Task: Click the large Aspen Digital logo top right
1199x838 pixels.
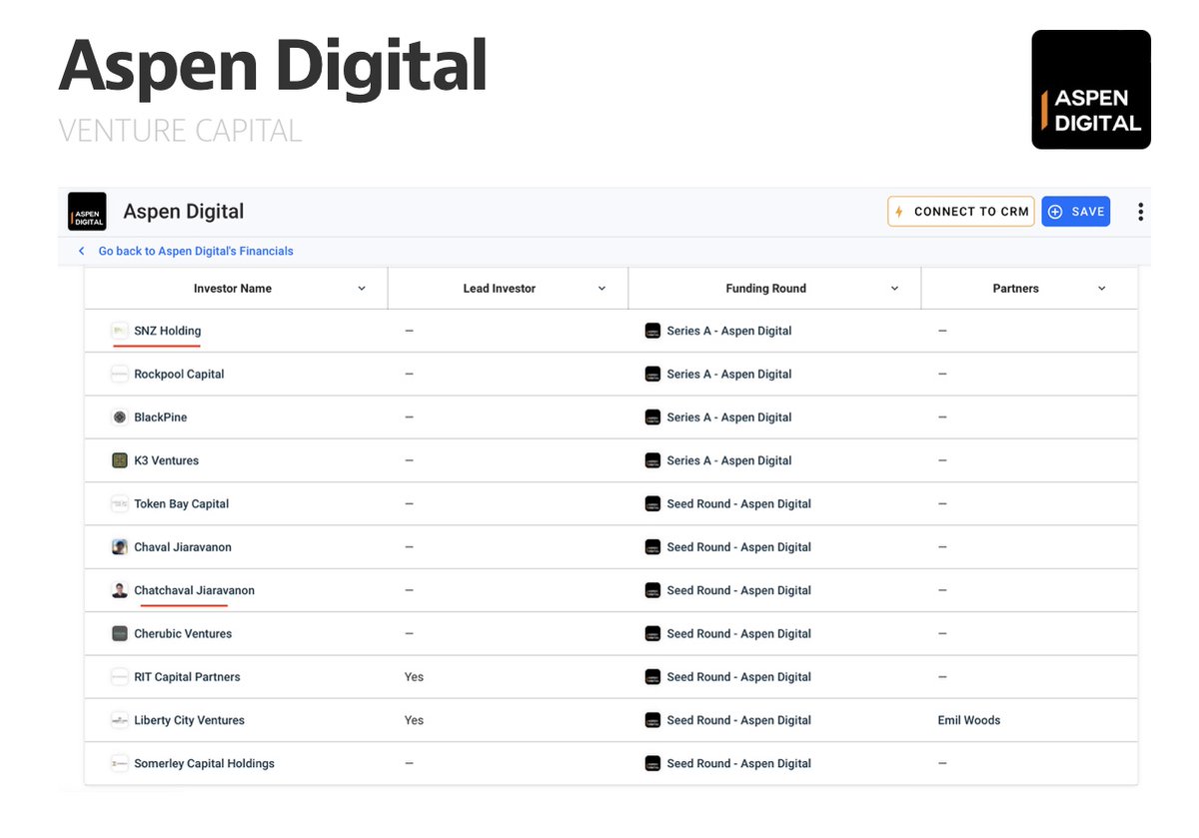Action: tap(1090, 90)
